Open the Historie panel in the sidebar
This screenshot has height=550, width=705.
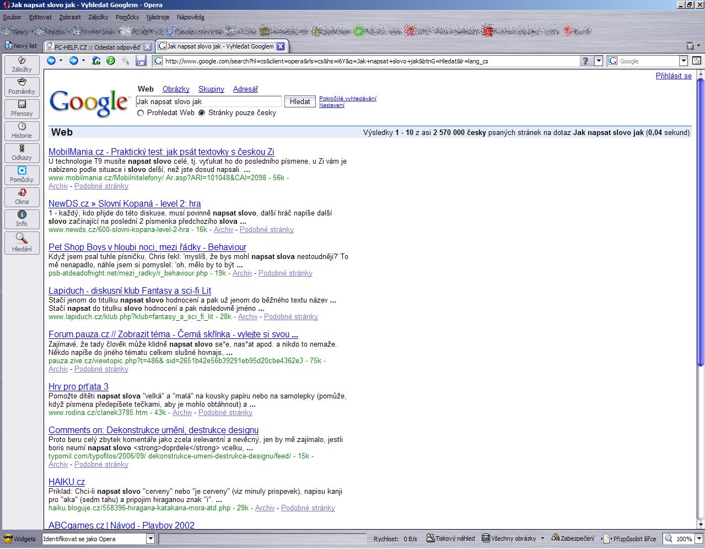(x=22, y=131)
